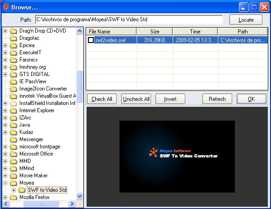Viewport: 271px width, 209px height.
Task: Click the horizontal scroll left arrow
Action: pyautogui.click(x=6, y=204)
